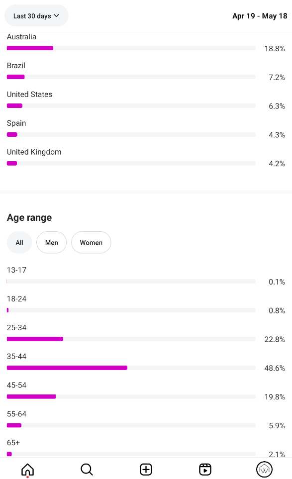This screenshot has height=479, width=292.
Task: Tap the Apr 19 - May 18 date range
Action: (260, 16)
